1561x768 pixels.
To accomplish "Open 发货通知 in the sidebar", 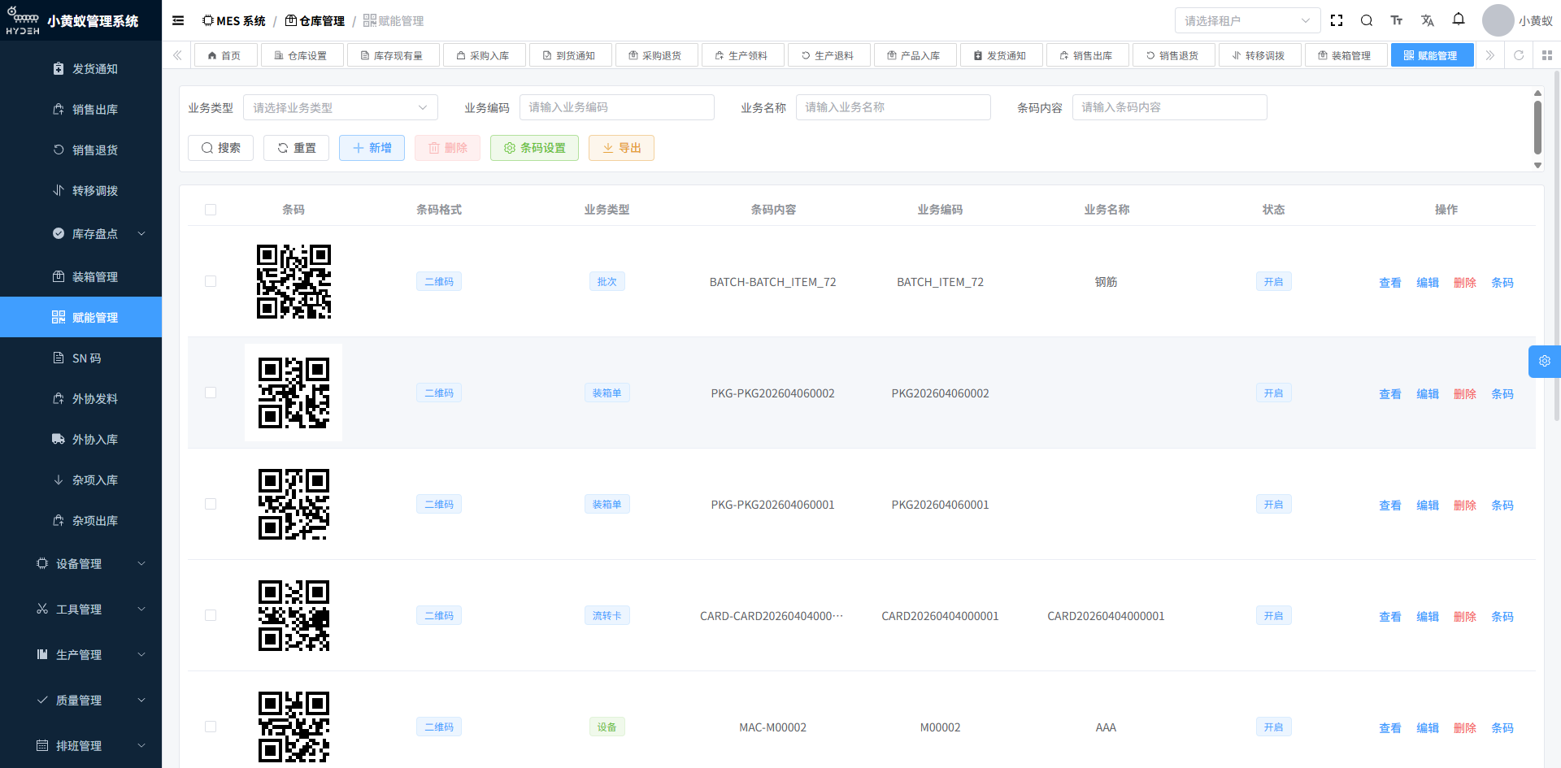I will click(81, 69).
